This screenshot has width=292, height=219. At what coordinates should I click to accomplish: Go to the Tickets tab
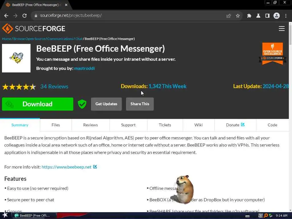pos(165,125)
